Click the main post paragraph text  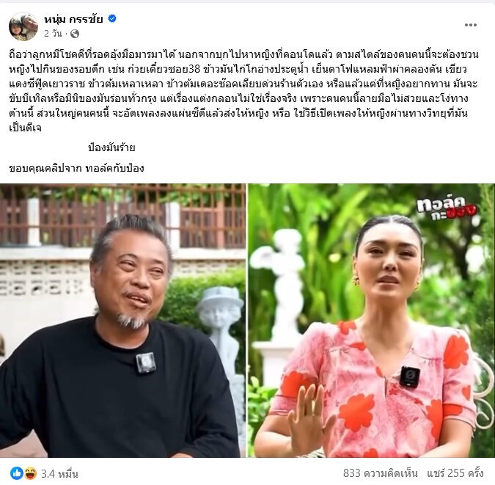(243, 91)
